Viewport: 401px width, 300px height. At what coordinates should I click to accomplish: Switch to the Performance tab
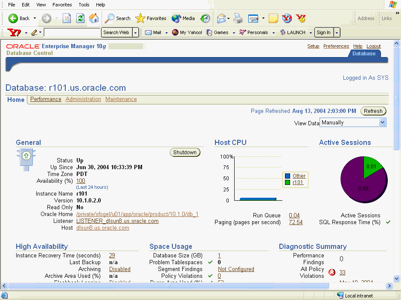coord(46,99)
